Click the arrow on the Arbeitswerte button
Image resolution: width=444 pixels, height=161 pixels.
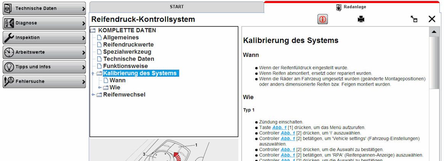tap(83, 53)
